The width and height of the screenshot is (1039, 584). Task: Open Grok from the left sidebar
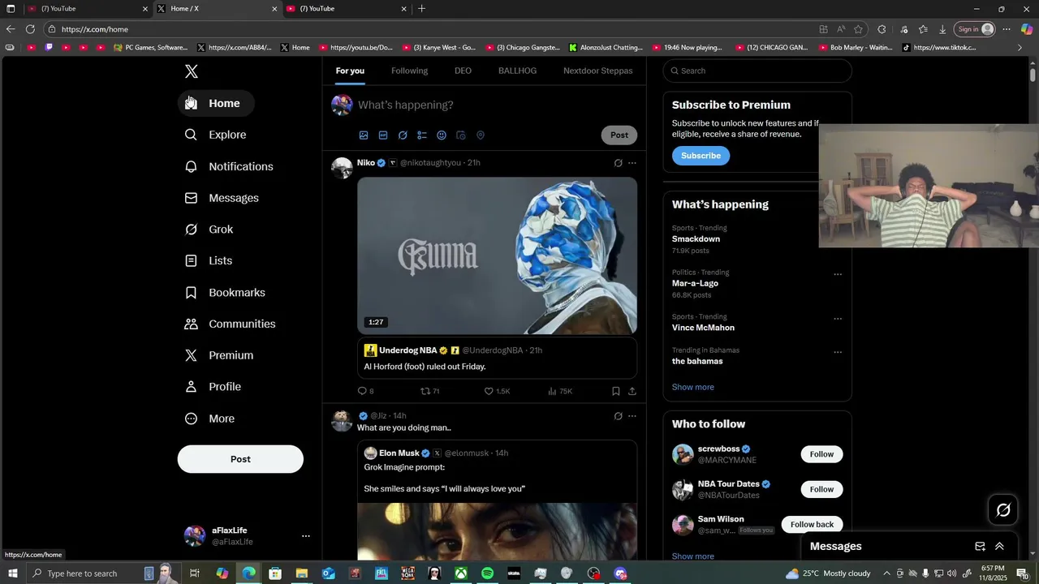pos(209,230)
